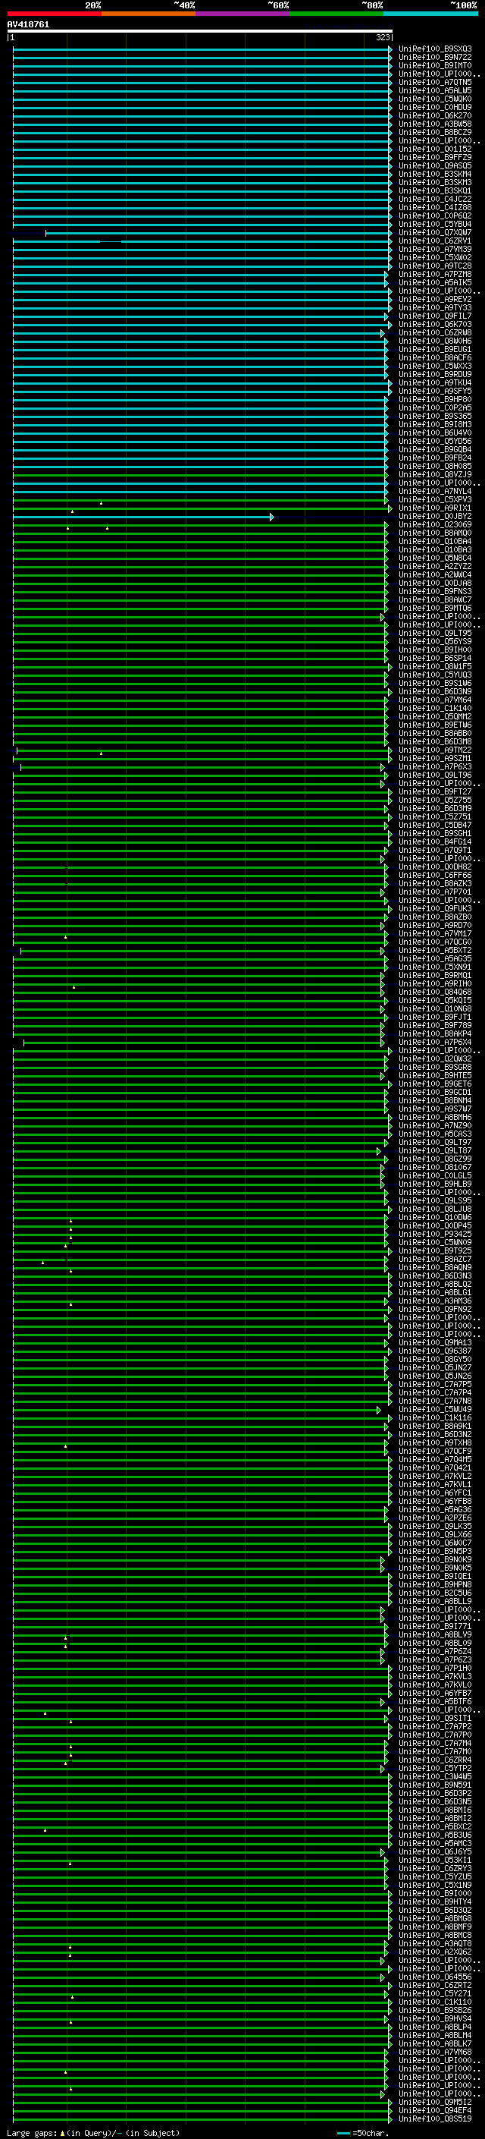Select the UniRef100_Q6J6Y5 label

(435, 1851)
